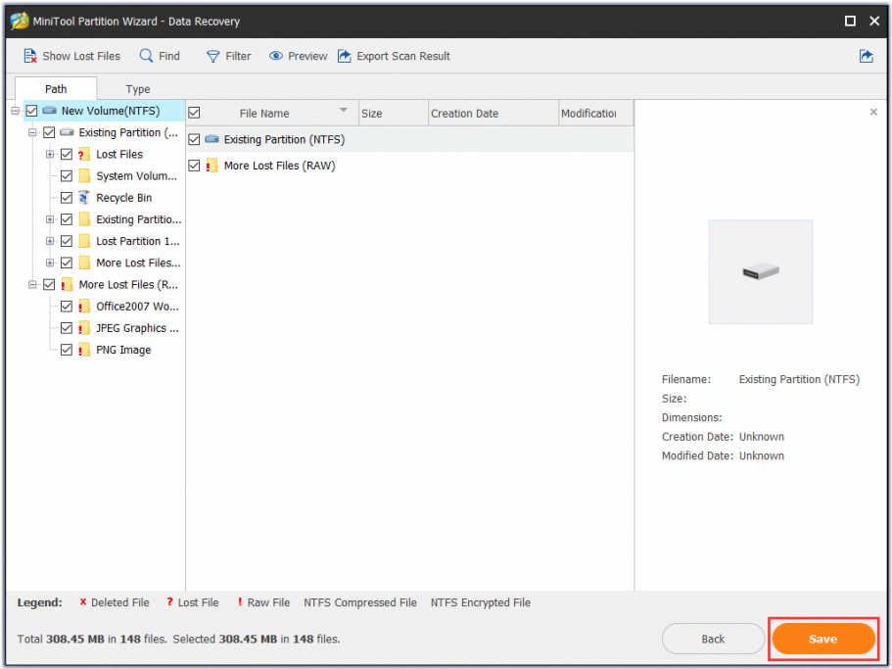The height and width of the screenshot is (669, 892).
Task: Click the New Volume(NTFS) drive icon
Action: [50, 111]
